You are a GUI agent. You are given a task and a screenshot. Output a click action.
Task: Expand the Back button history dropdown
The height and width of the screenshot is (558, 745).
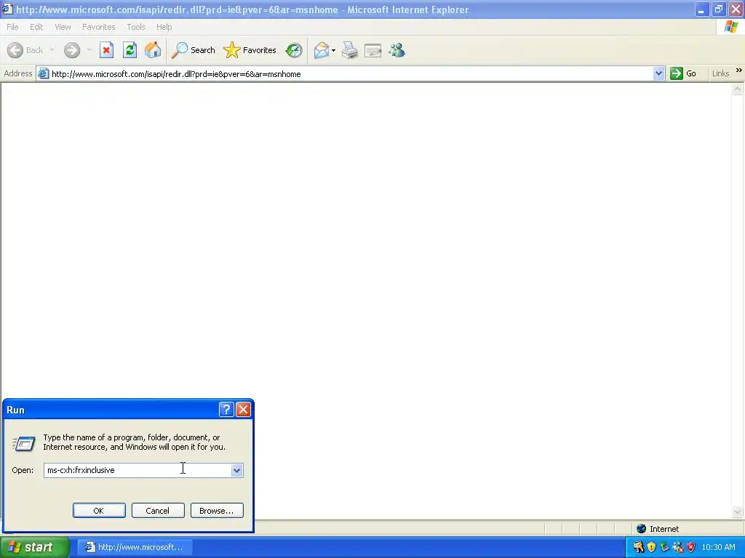52,50
